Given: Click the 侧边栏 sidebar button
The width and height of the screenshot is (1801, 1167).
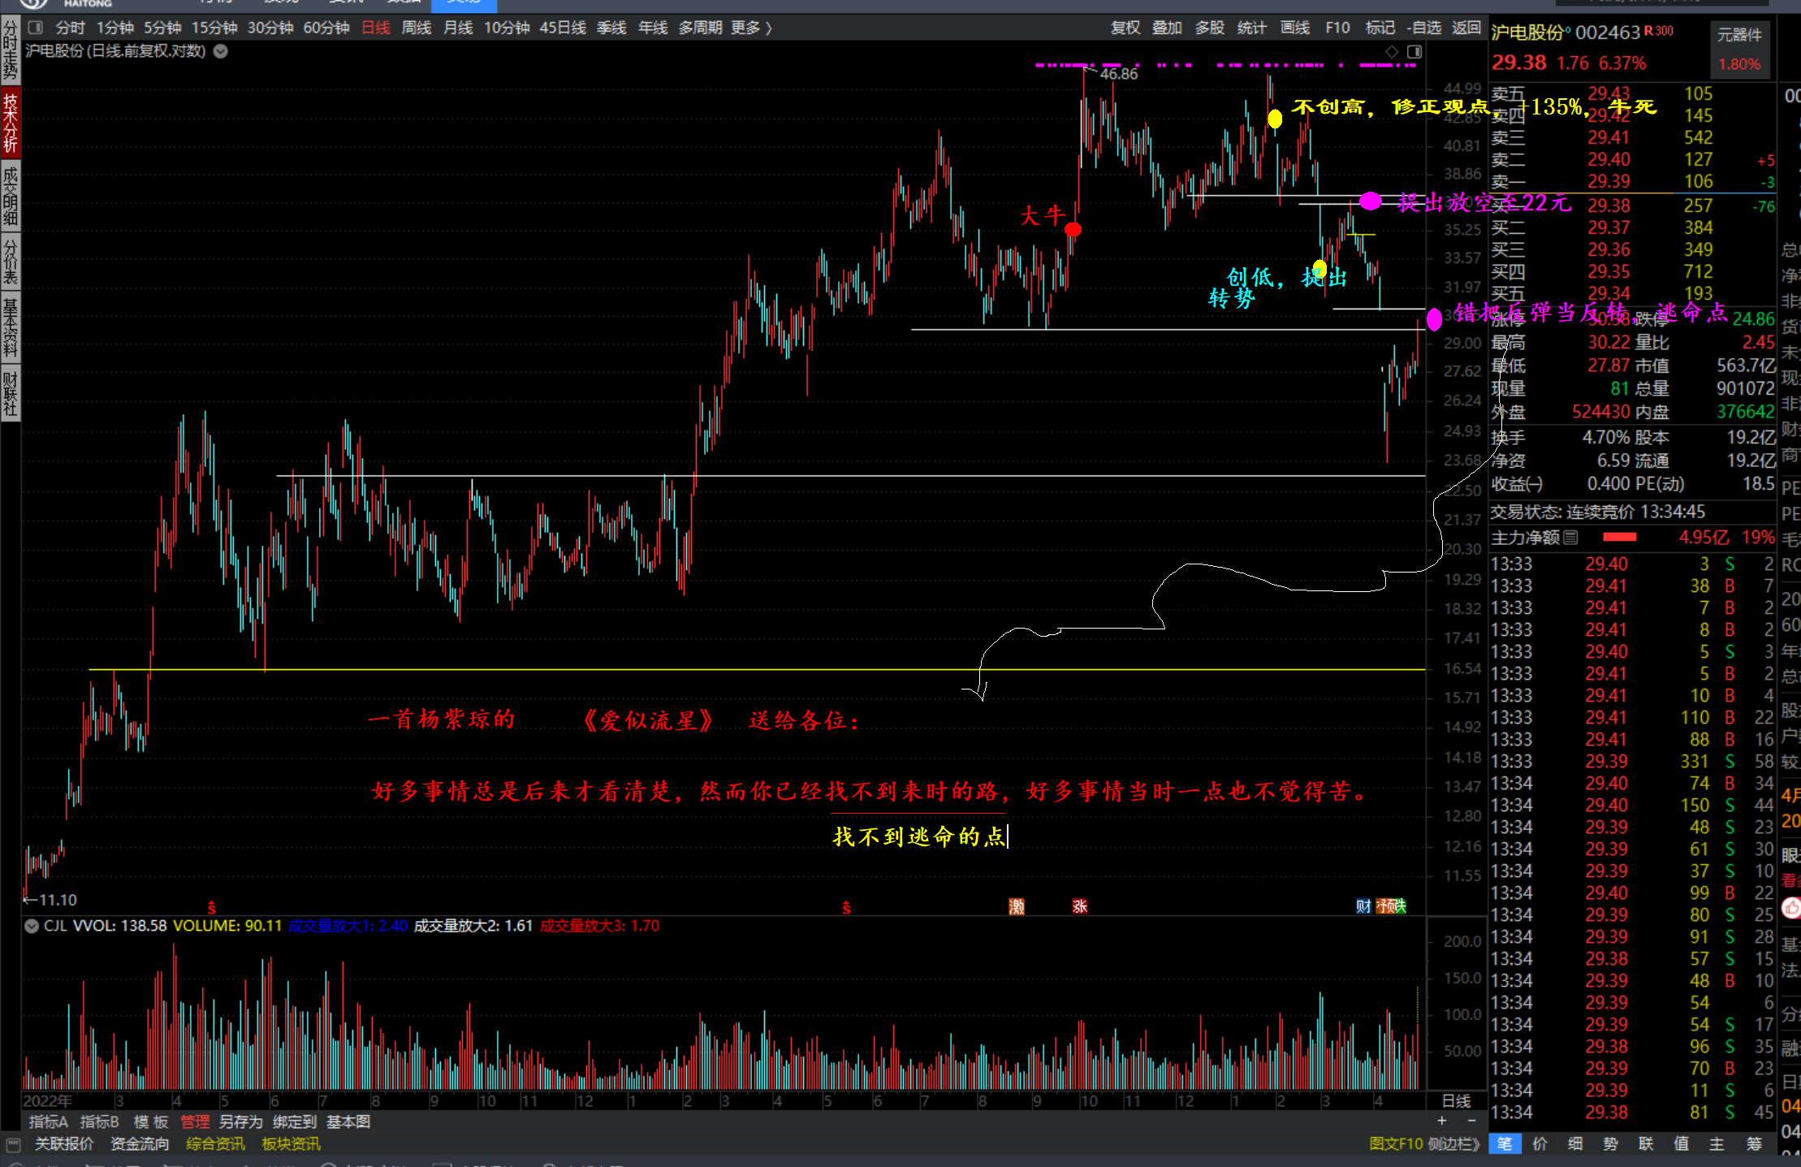Looking at the screenshot, I should [x=1453, y=1144].
